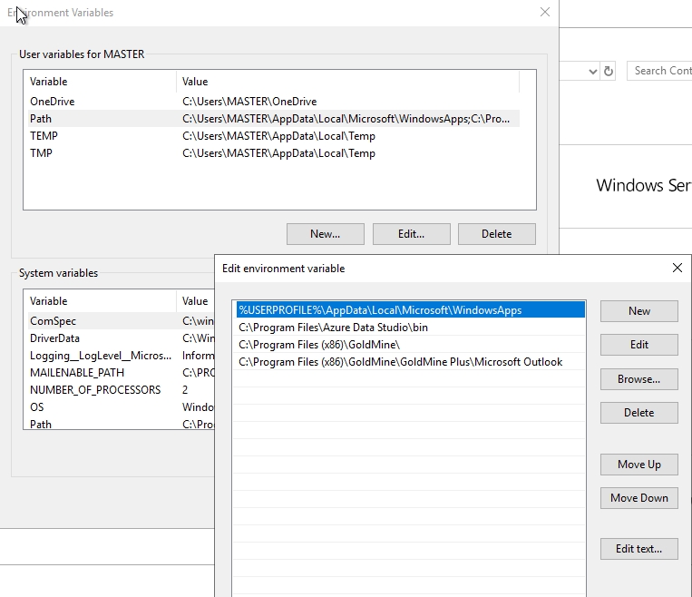Click New in Edit environment variable dialog

(638, 311)
